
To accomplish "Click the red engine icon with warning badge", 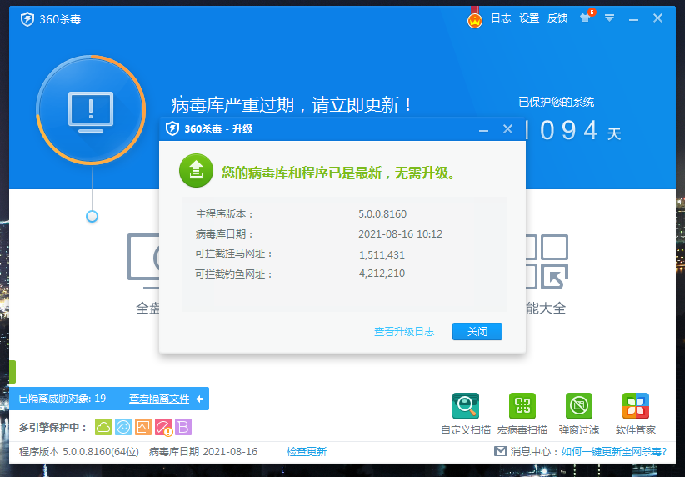I will click(x=164, y=427).
